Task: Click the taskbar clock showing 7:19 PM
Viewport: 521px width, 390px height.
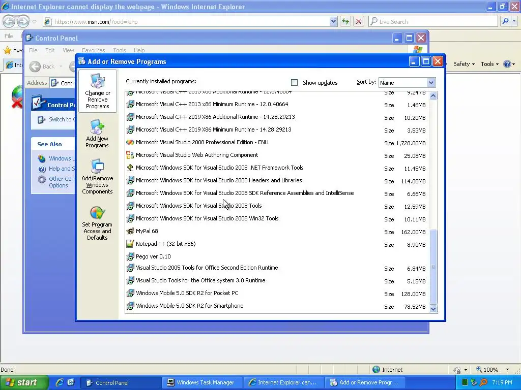Action: (502, 382)
